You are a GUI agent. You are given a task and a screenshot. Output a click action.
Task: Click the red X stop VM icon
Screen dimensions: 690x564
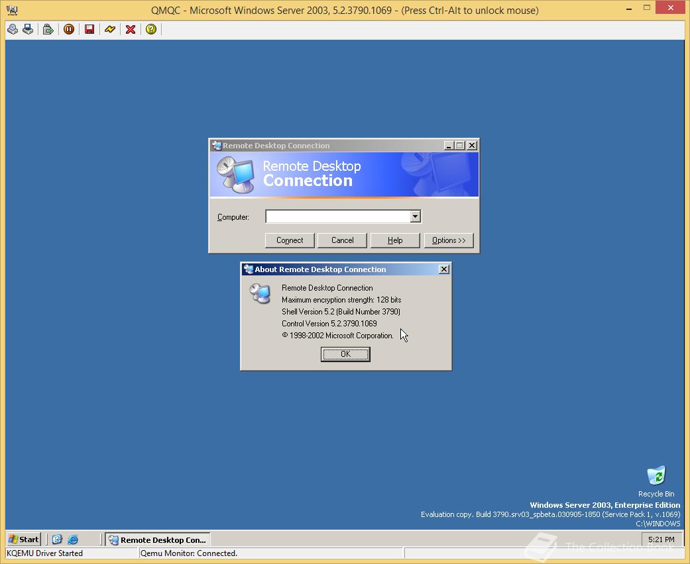pyautogui.click(x=131, y=29)
